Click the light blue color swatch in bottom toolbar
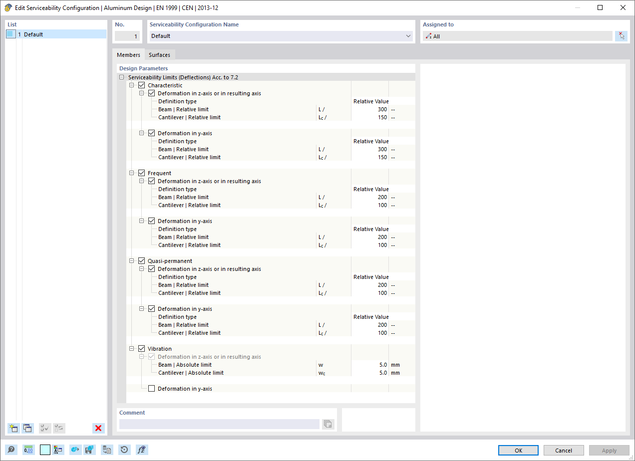This screenshot has height=461, width=635. tap(45, 450)
